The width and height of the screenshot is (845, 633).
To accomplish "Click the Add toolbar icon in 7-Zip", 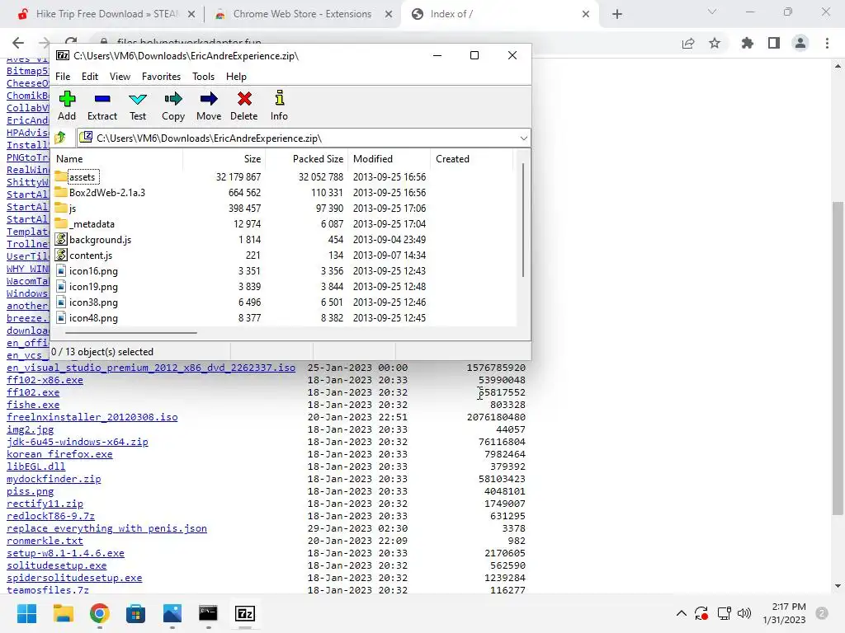I will [68, 99].
